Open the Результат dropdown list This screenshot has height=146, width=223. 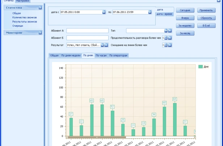coord(102,45)
